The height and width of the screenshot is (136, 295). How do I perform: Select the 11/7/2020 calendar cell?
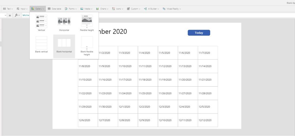(208, 53)
